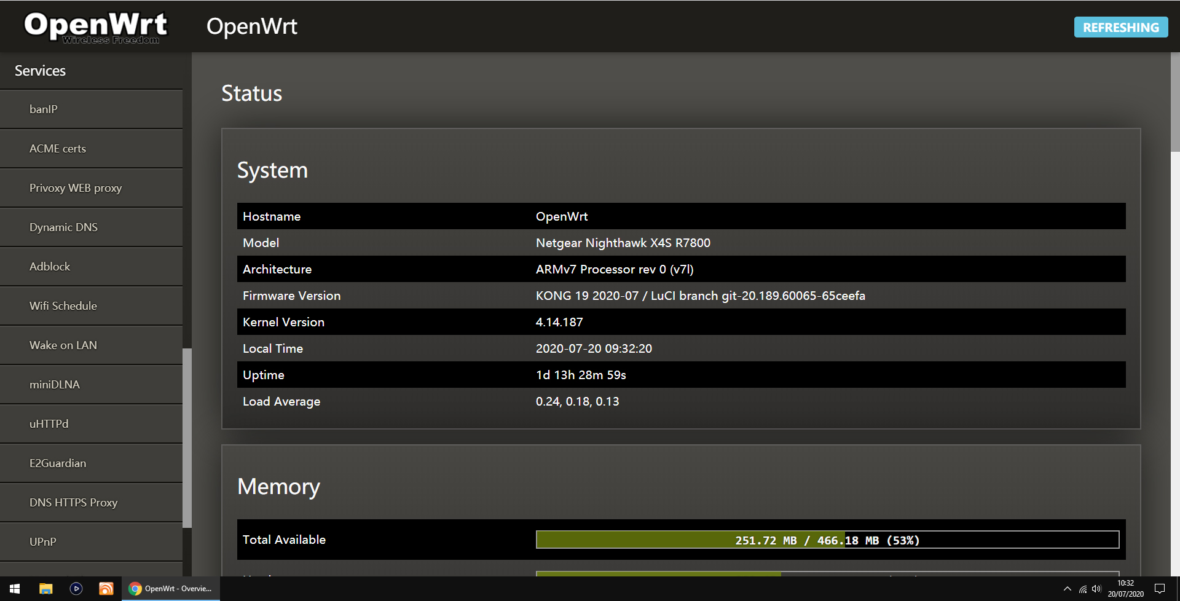Click the Firmware Version label
The image size is (1180, 601).
click(x=291, y=296)
